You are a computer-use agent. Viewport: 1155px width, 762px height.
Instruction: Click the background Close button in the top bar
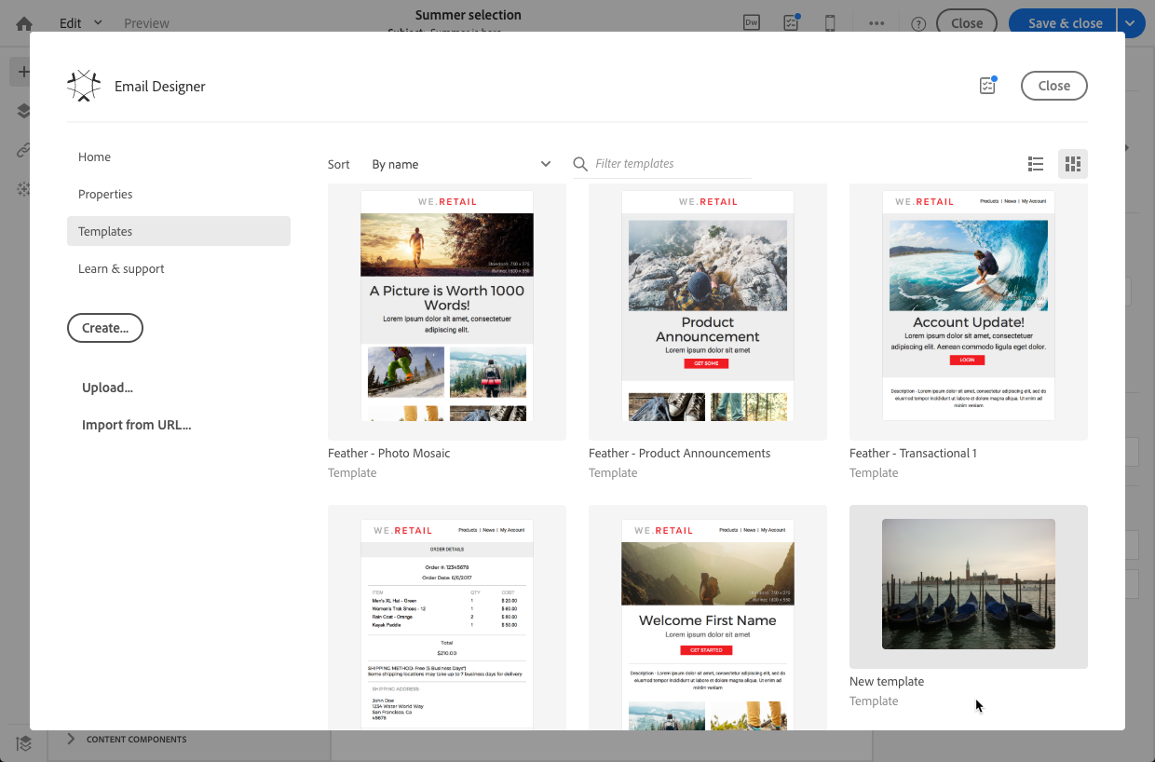click(967, 23)
